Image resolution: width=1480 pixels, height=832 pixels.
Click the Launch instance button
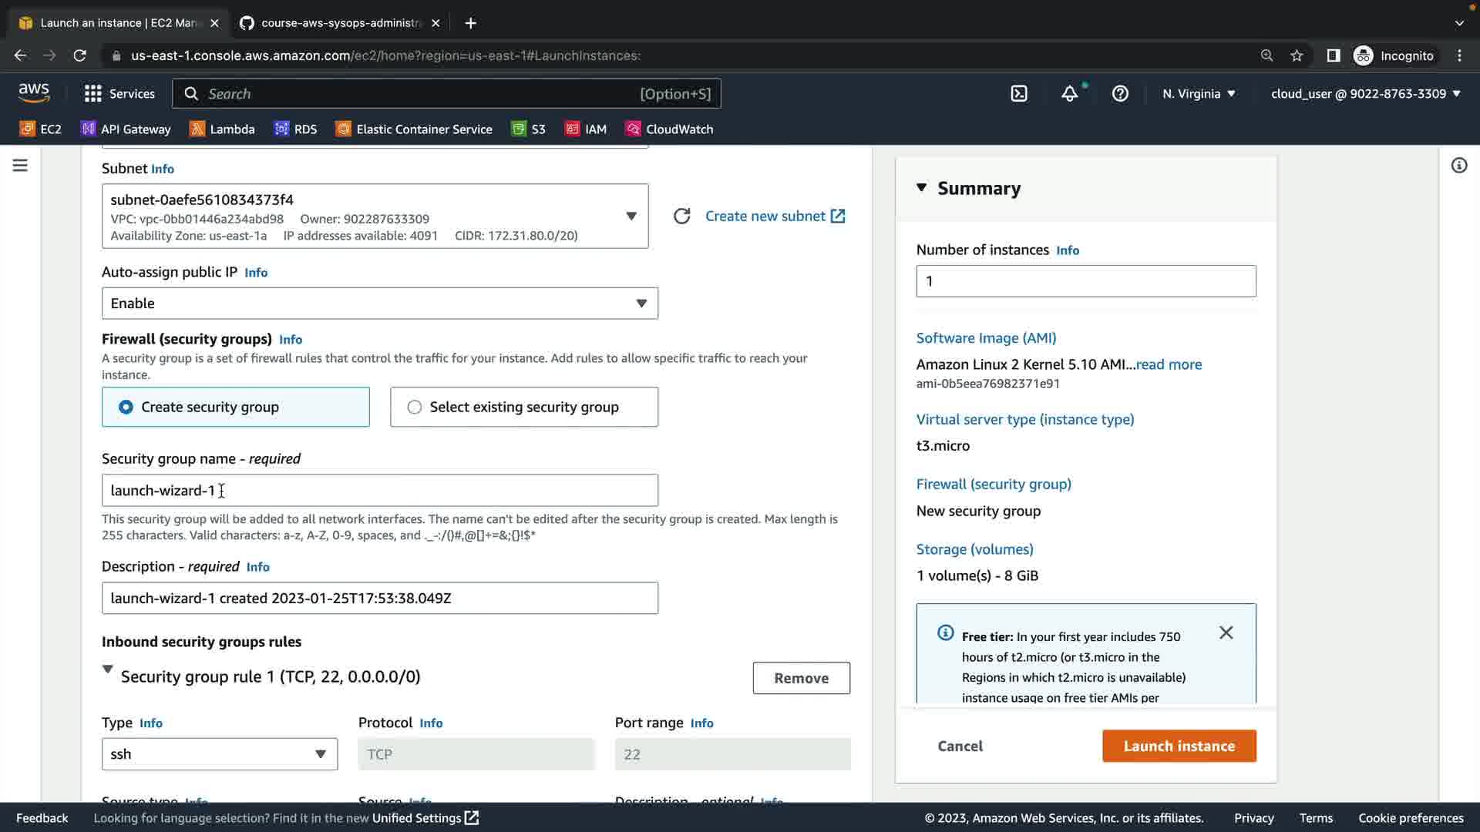[1179, 746]
